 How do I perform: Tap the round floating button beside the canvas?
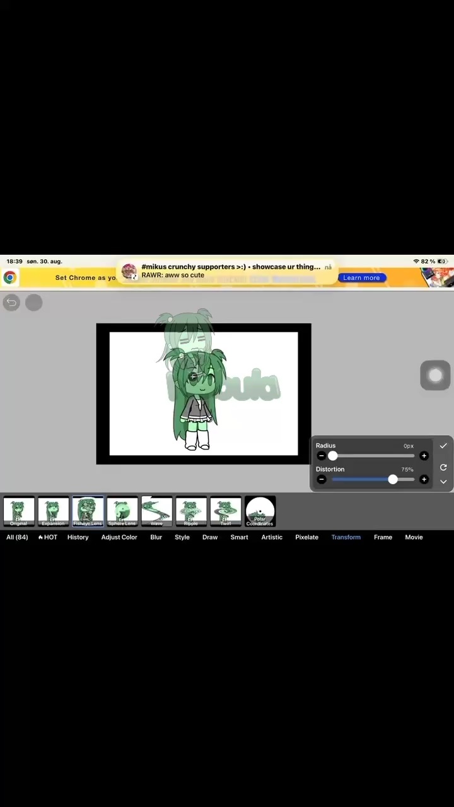435,376
